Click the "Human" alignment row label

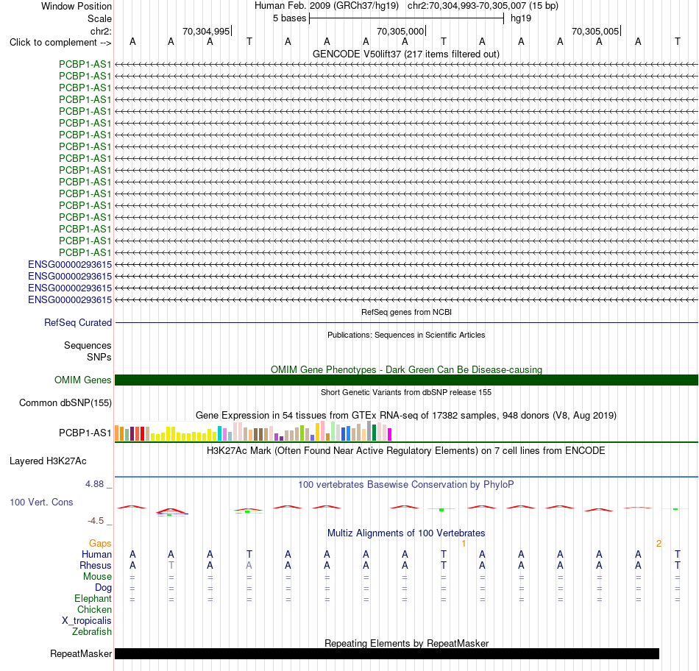[96, 554]
